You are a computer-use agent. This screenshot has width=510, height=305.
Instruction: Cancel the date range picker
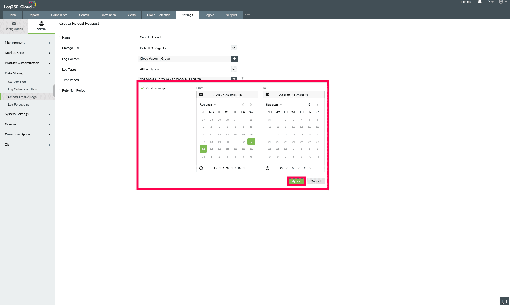(x=316, y=181)
